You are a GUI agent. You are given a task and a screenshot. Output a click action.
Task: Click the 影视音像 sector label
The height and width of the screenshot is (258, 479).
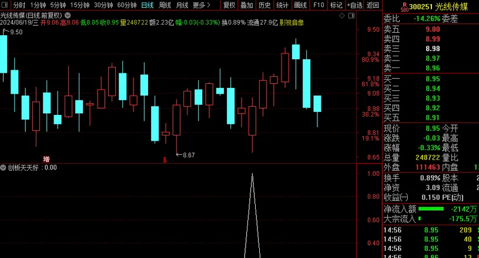click(292, 22)
